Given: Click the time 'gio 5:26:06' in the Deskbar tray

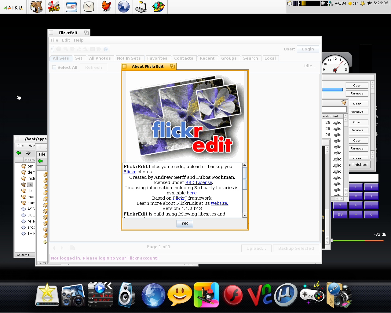Looking at the screenshot, I should [x=378, y=3].
